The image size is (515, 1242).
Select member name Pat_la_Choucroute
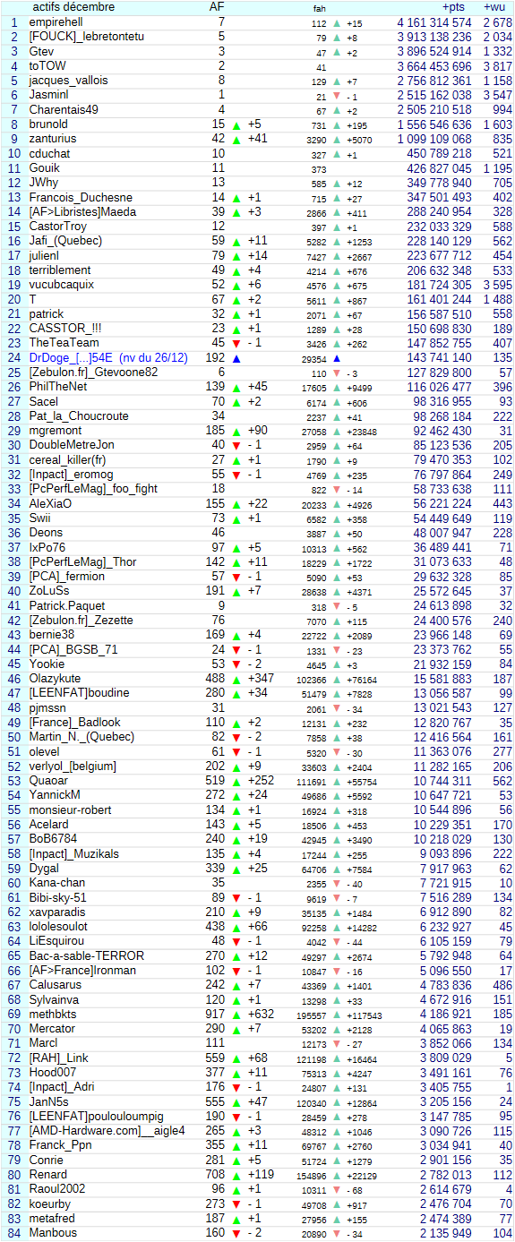click(78, 416)
